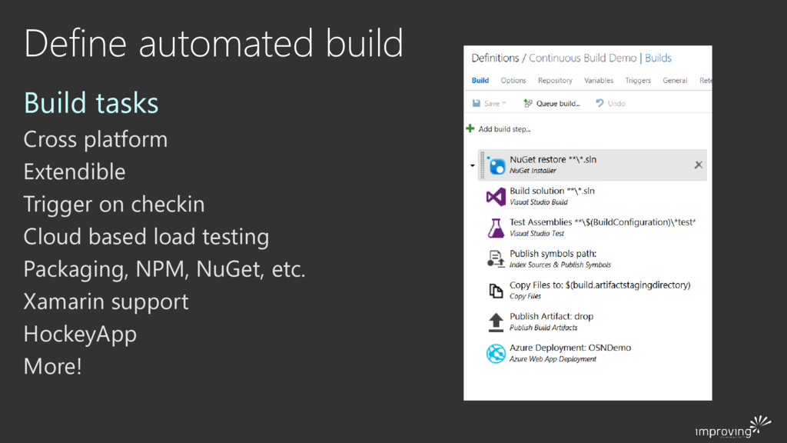Screen dimensions: 787x443
Task: Click the Xamarin support text
Action: point(106,301)
